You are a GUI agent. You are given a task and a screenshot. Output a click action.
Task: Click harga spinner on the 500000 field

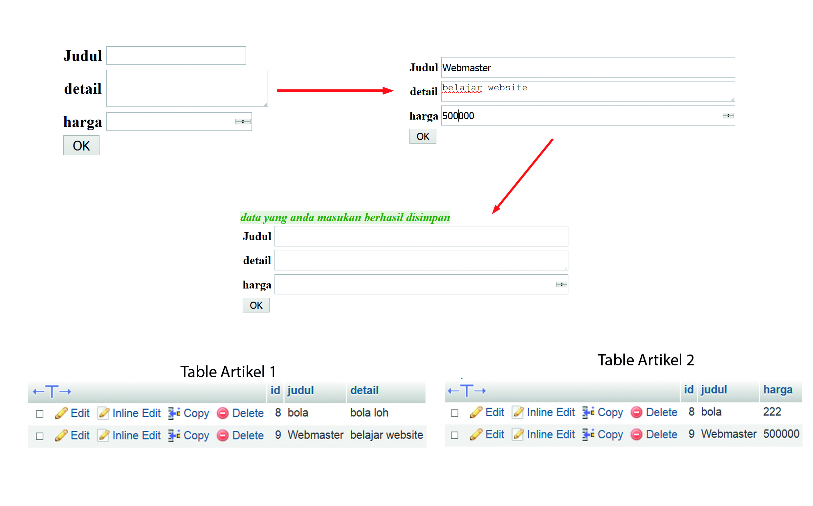728,116
